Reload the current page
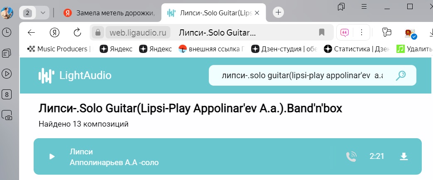 point(77,32)
